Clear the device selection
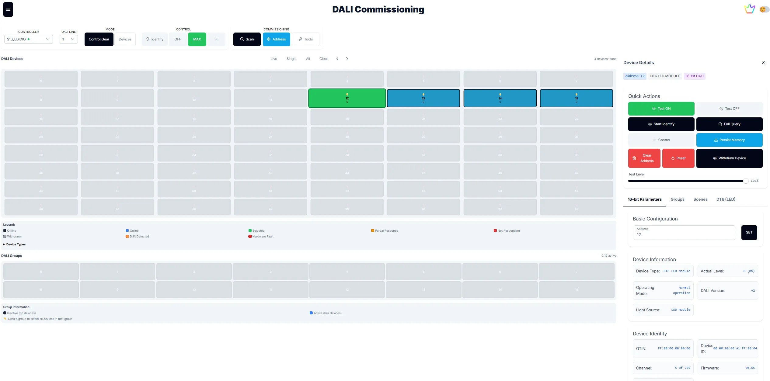Viewport: 770px width, 381px height. point(324,59)
